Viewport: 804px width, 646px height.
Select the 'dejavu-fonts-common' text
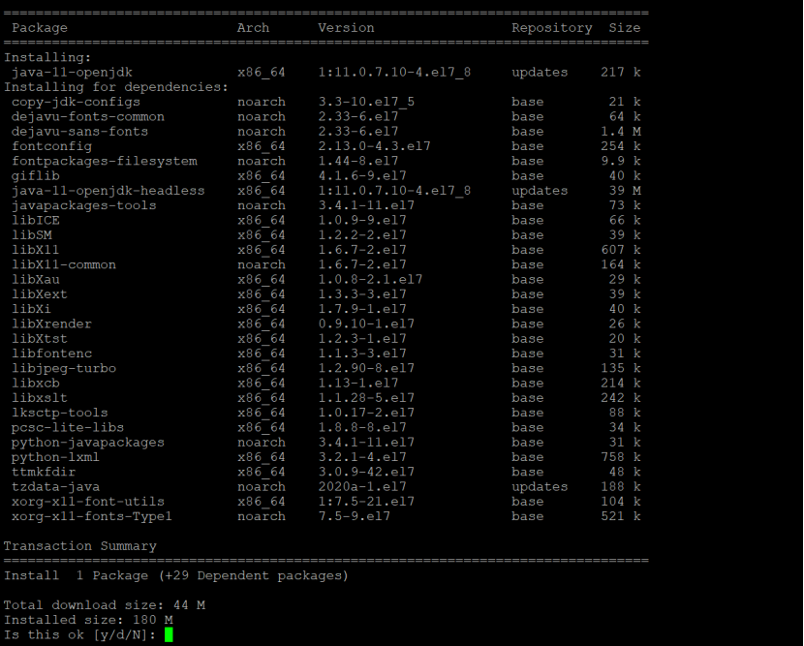(x=88, y=117)
